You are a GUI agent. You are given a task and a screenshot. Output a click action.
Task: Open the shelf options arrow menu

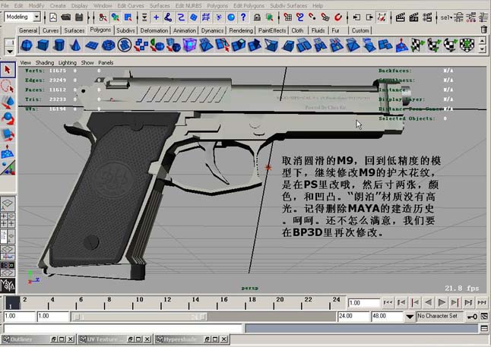coord(10,52)
